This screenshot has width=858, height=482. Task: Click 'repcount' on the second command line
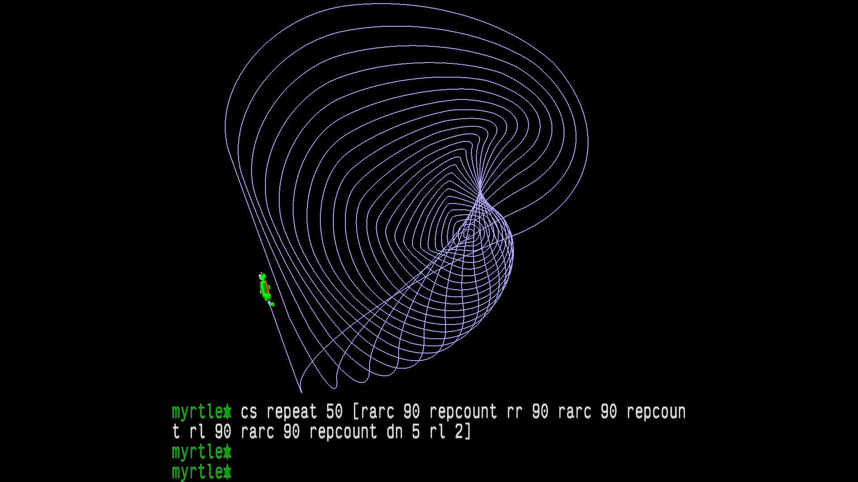point(343,432)
